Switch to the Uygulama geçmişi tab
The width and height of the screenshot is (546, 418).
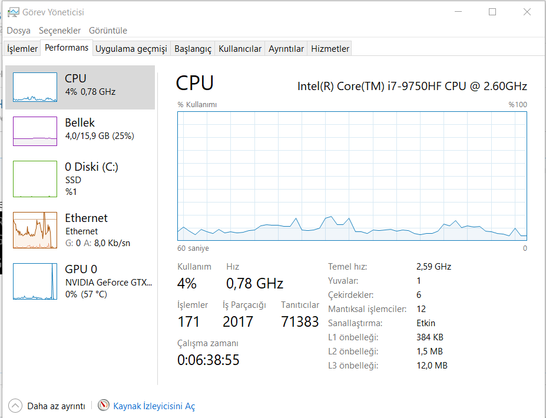point(131,49)
